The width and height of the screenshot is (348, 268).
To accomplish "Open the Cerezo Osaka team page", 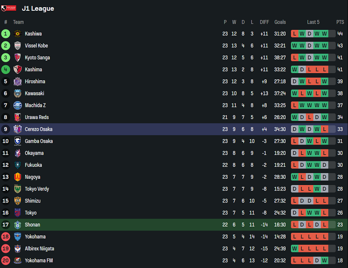I will point(38,129).
